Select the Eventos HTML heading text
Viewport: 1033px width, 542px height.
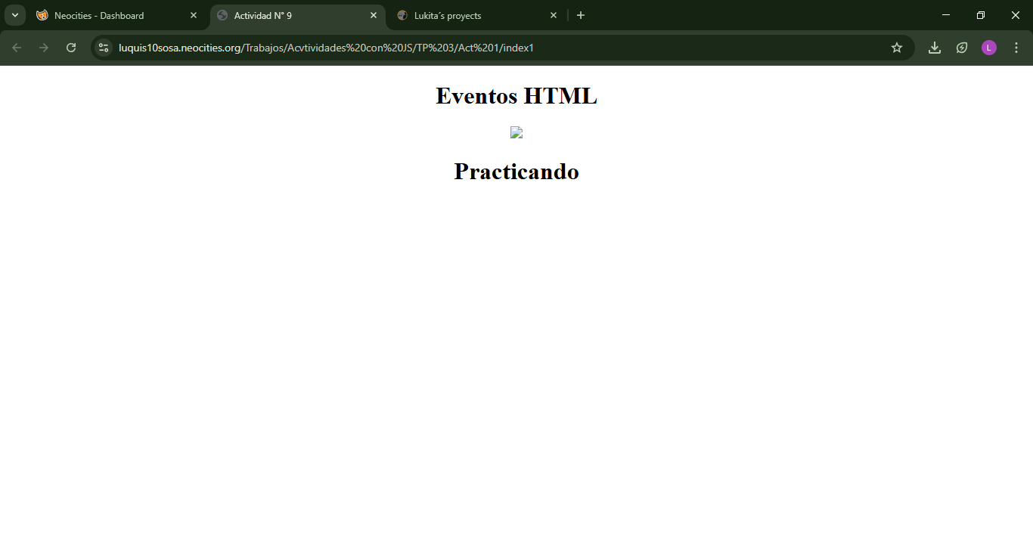(516, 96)
